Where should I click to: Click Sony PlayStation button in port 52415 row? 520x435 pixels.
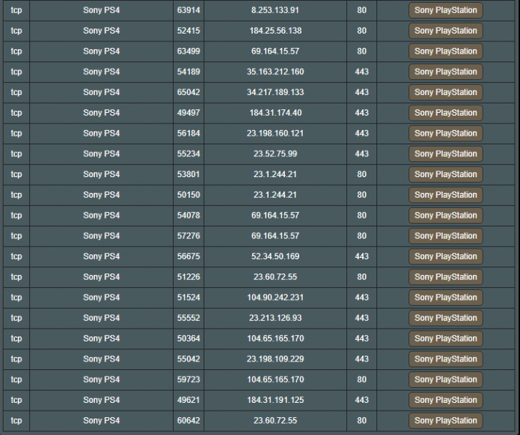446,31
